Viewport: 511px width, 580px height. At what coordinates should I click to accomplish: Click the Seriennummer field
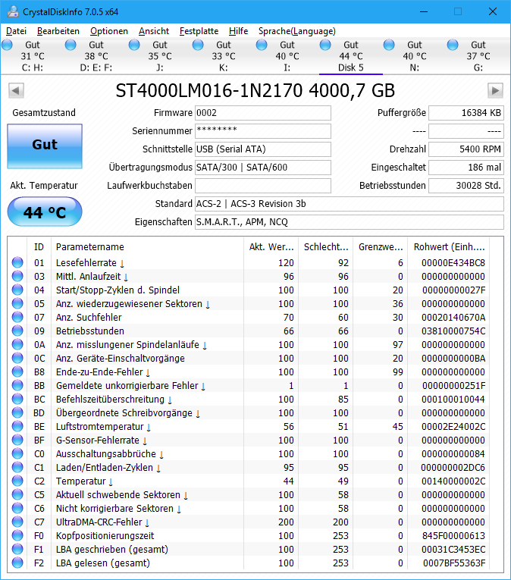click(x=263, y=131)
